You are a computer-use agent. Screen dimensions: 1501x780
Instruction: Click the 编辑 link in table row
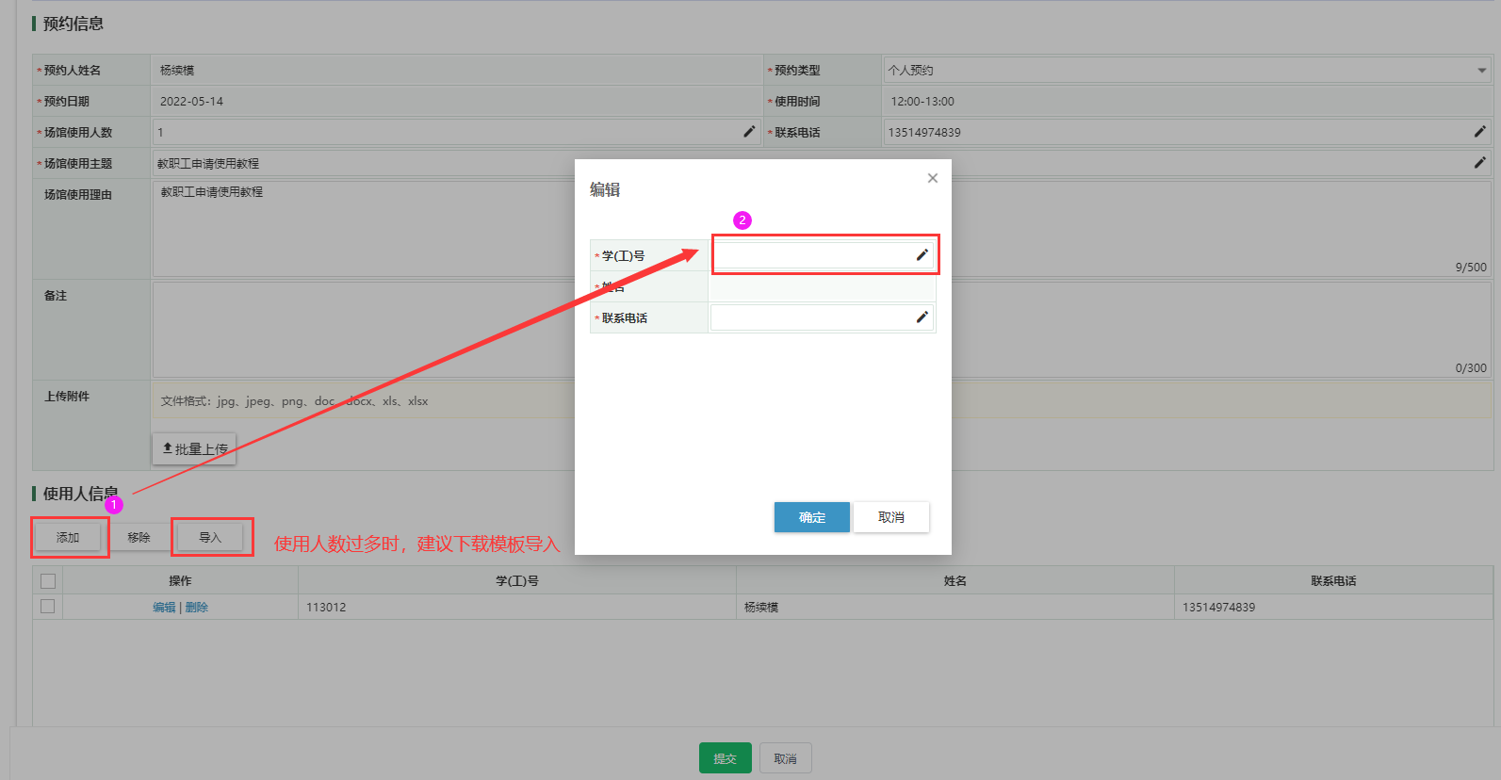[x=164, y=608]
